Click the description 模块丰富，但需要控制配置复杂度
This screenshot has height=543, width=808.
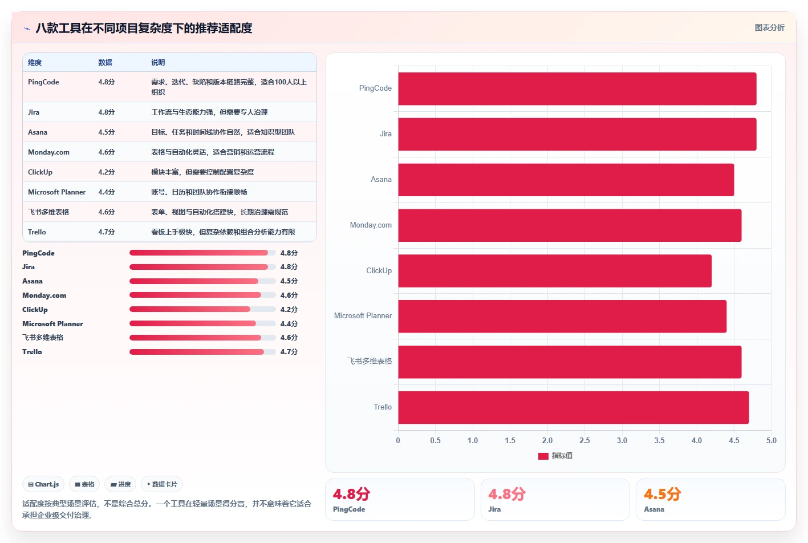pyautogui.click(x=202, y=172)
